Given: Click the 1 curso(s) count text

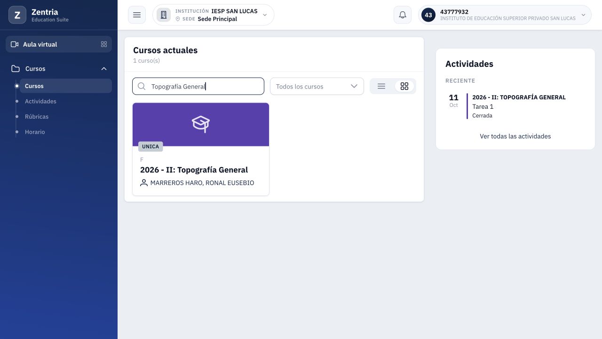Looking at the screenshot, I should [x=146, y=61].
